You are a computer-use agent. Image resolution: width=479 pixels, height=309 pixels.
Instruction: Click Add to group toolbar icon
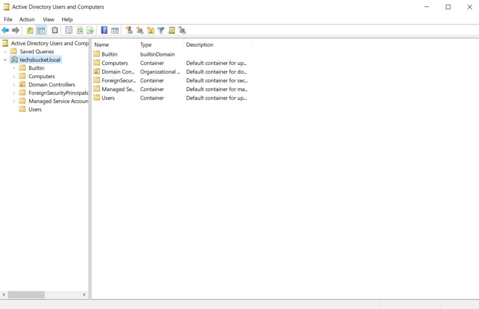tap(182, 30)
